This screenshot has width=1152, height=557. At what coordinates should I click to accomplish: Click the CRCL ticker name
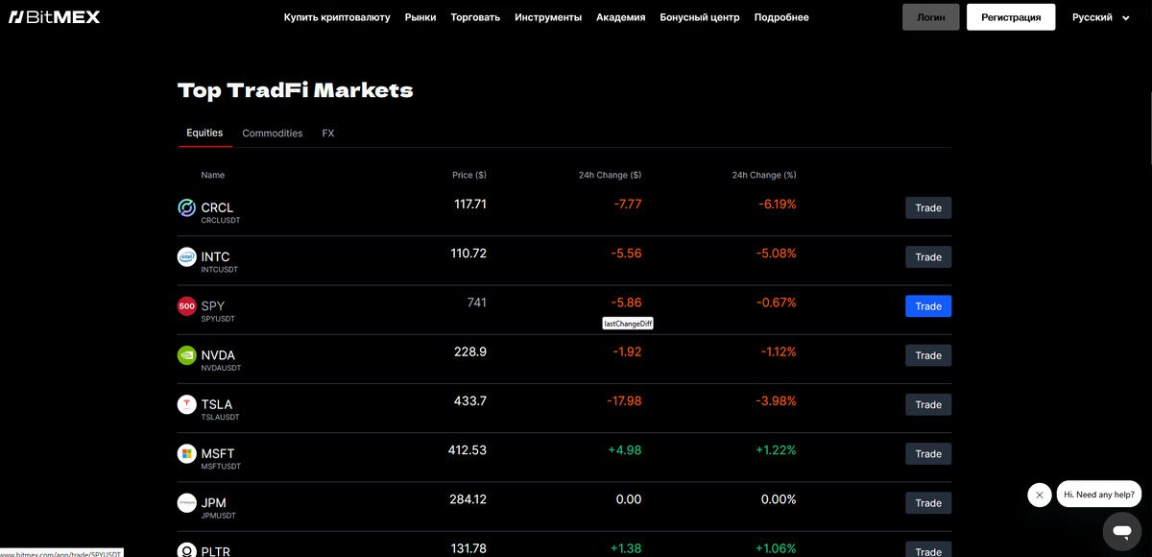pos(217,207)
